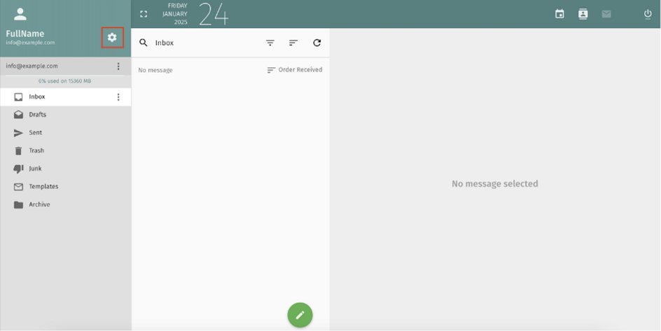The height and width of the screenshot is (331, 661).
Task: Open the Address Book contacts icon
Action: (x=583, y=14)
